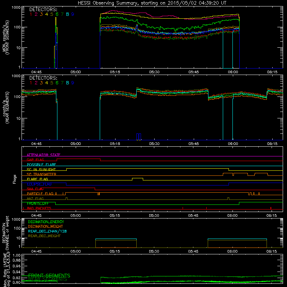
Task: Select cyan detector 8 in front segments legend
Action: [x=67, y=14]
